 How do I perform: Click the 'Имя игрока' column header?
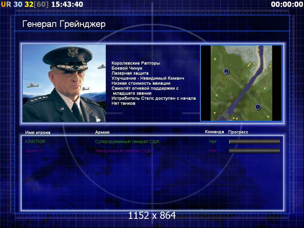point(38,133)
